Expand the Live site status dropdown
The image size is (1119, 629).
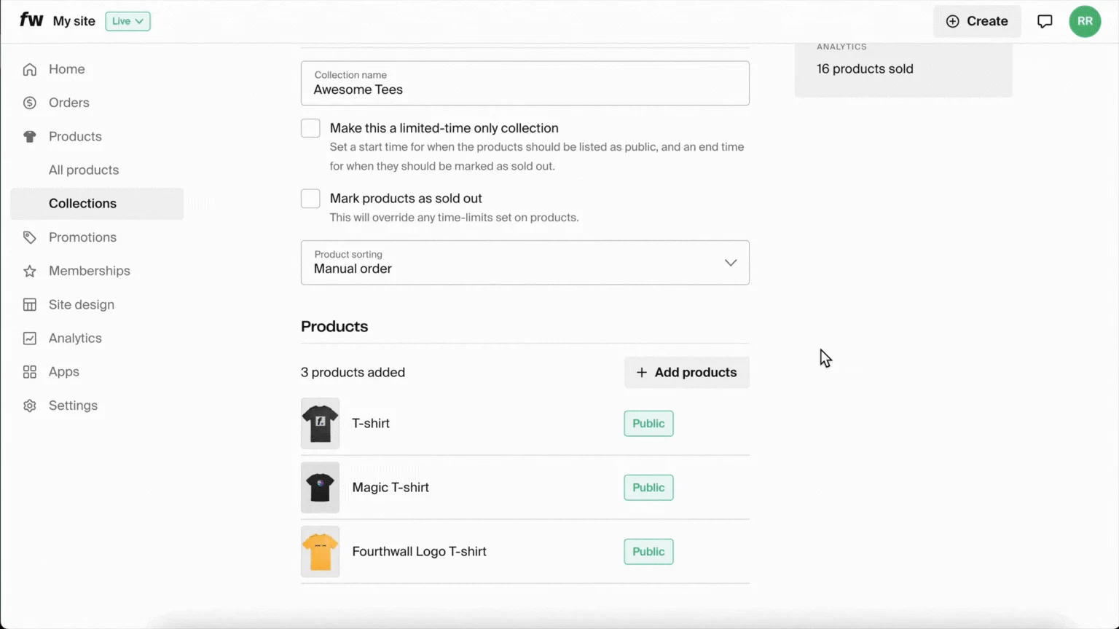pyautogui.click(x=127, y=21)
